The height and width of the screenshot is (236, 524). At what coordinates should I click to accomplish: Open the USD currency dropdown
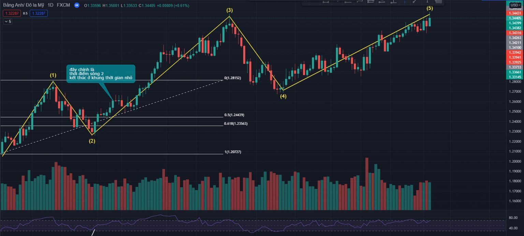[514, 5]
